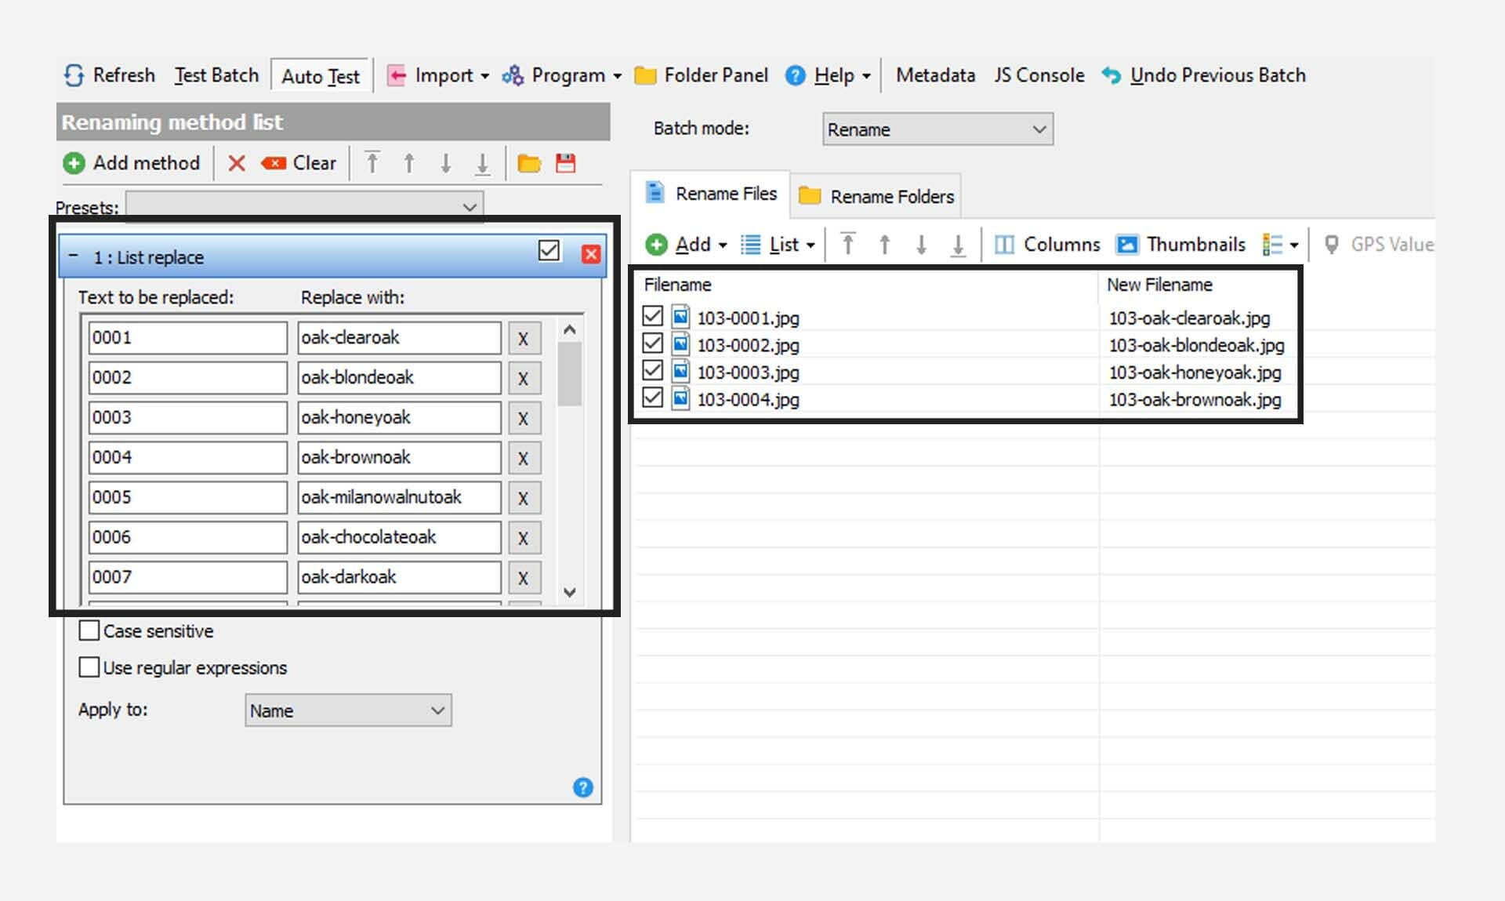The width and height of the screenshot is (1505, 901).
Task: Click the Test Batch button
Action: [216, 75]
